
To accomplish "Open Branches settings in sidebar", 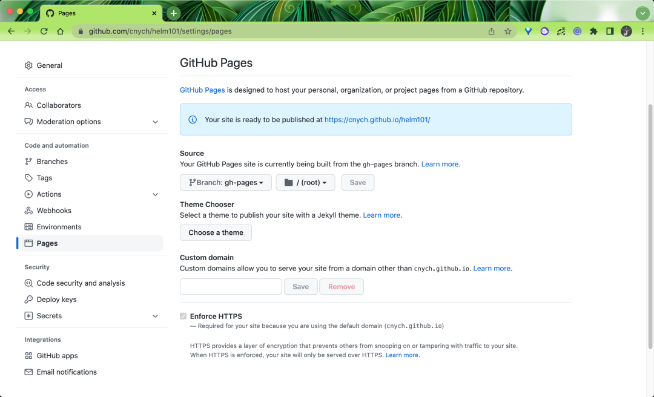I will pos(52,162).
